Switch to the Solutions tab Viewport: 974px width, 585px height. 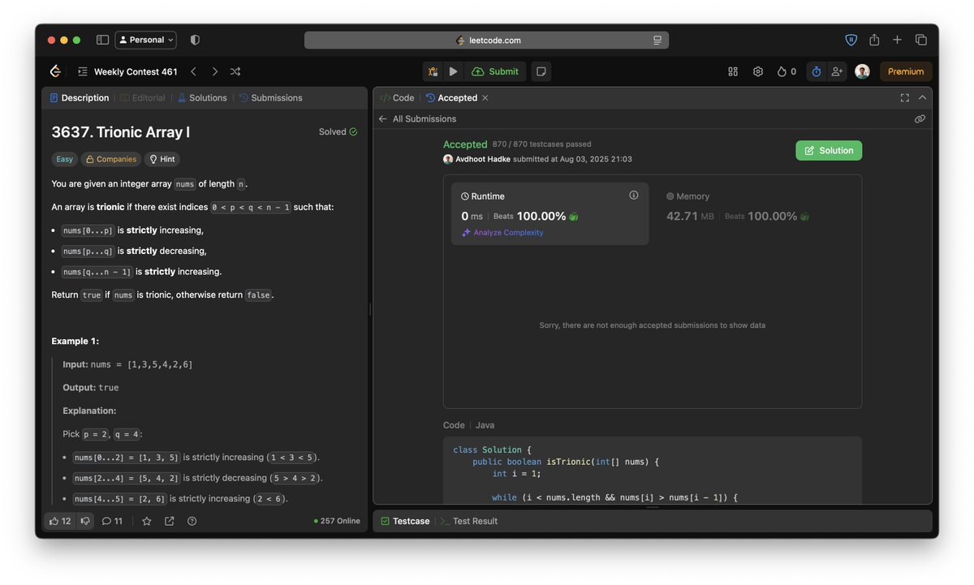click(x=202, y=98)
